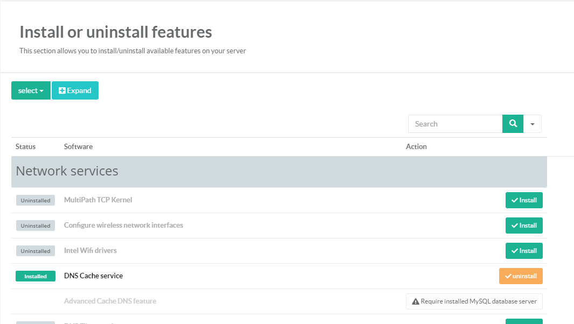
Task: Uninstall the DNS Cache service
Action: point(520,276)
